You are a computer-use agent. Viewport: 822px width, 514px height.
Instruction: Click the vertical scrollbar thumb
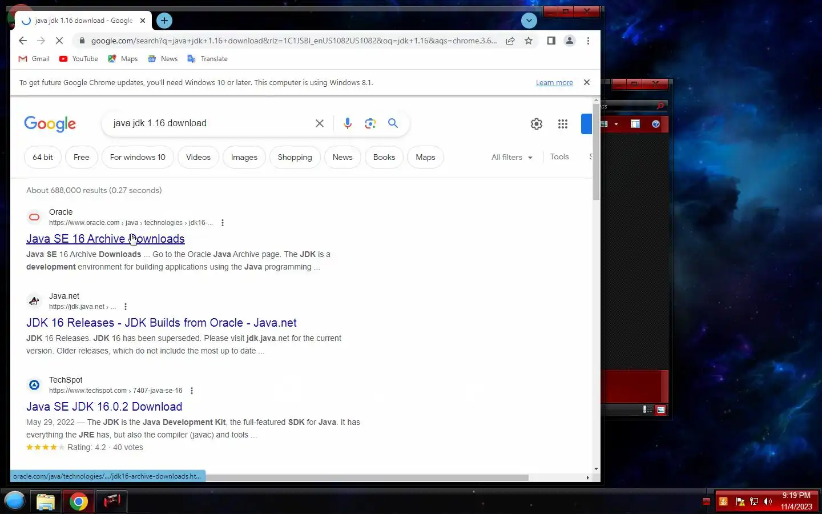(596, 152)
